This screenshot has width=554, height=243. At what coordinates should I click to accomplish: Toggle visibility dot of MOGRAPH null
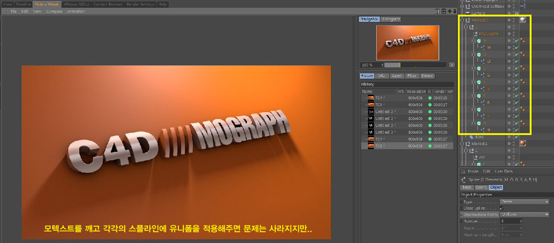(x=509, y=34)
